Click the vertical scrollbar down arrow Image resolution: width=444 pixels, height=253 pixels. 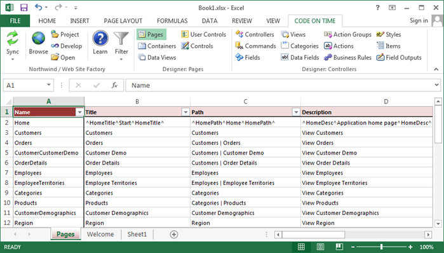438,224
